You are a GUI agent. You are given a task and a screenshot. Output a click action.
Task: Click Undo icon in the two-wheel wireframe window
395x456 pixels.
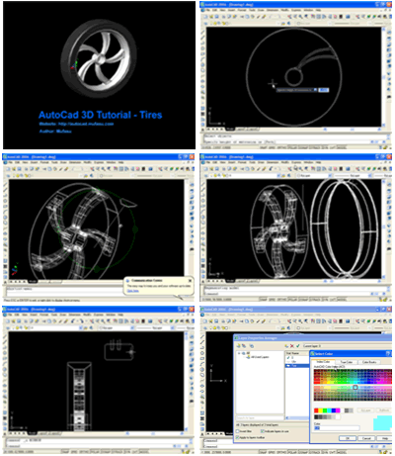click(272, 168)
